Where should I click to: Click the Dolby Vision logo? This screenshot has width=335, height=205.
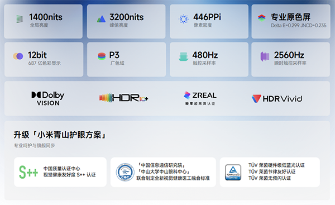(48, 98)
